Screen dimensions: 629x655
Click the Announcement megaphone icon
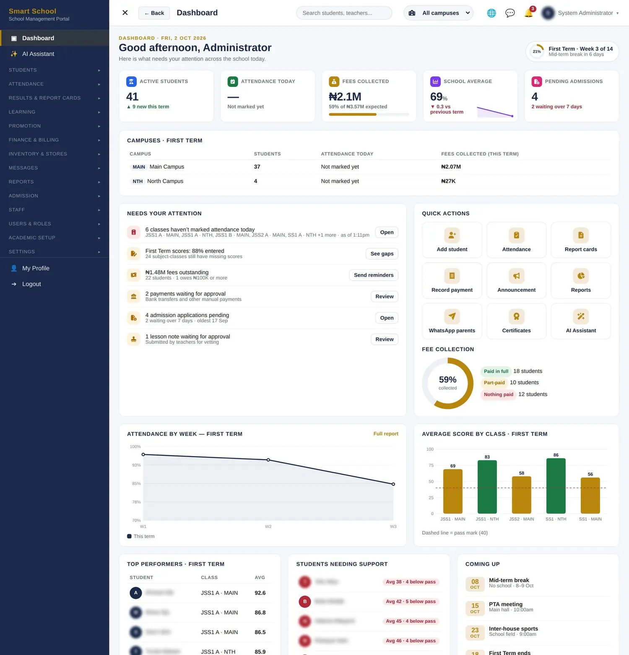click(517, 276)
